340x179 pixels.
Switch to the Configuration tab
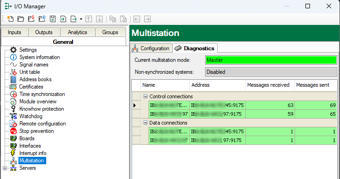coord(151,48)
